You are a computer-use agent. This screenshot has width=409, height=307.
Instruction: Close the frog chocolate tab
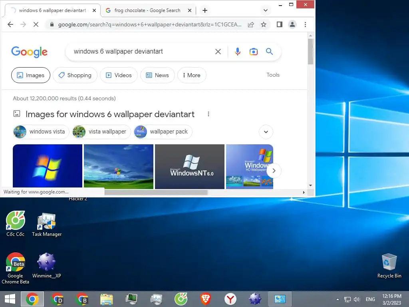click(x=190, y=10)
